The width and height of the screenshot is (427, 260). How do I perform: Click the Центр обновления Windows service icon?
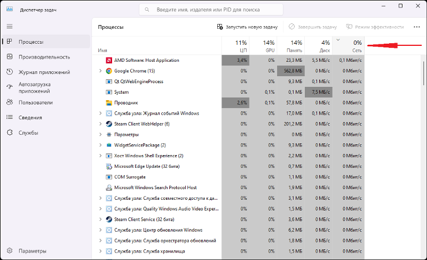point(109,230)
